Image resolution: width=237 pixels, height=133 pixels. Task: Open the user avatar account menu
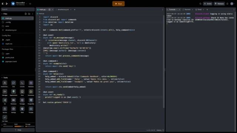tap(232, 4)
